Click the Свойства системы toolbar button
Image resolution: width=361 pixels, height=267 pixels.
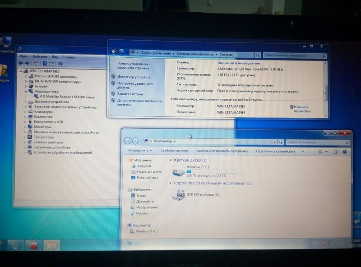(x=174, y=151)
